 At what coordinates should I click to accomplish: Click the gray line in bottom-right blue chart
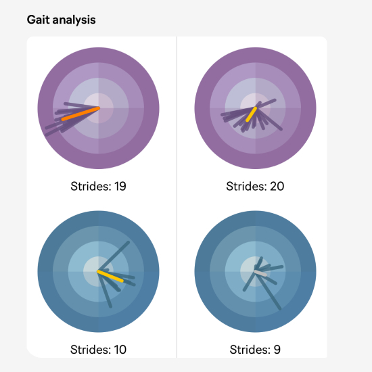(260, 273)
